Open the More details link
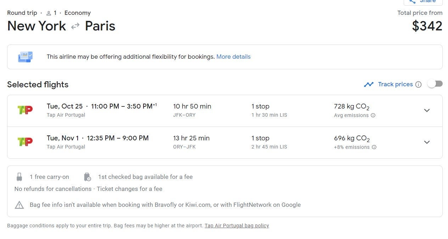The image size is (448, 239). (233, 57)
